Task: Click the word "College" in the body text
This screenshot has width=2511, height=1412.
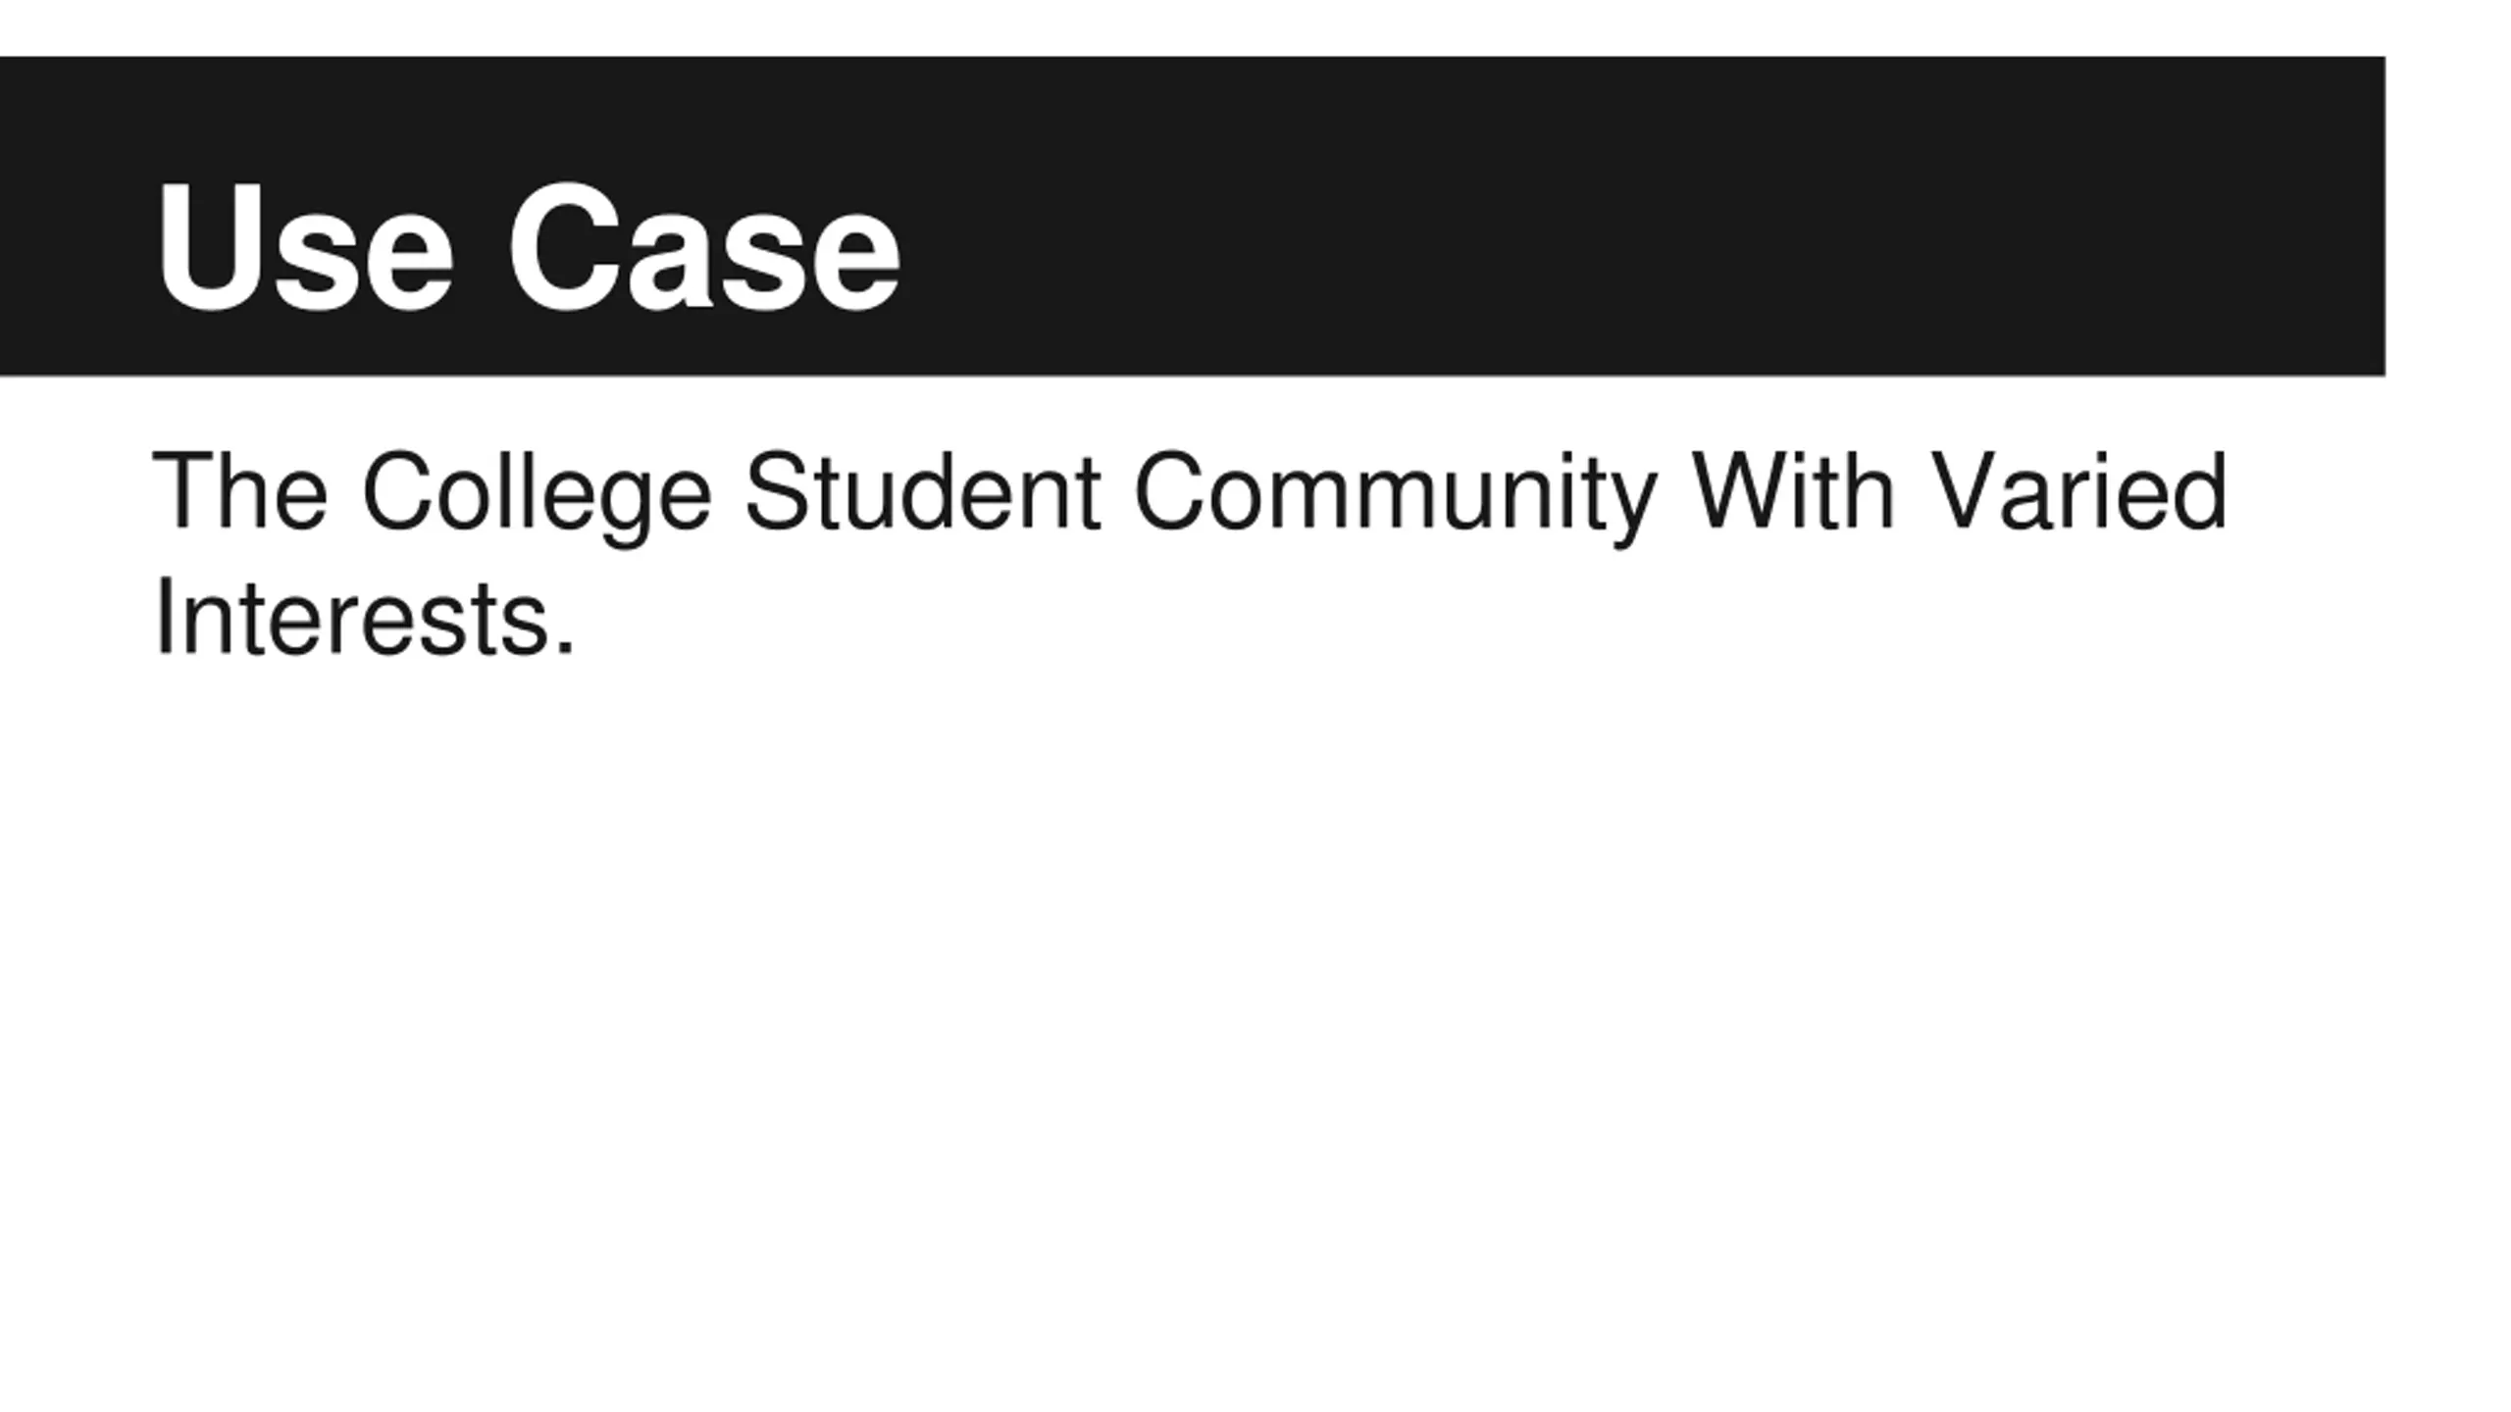Action: point(537,492)
